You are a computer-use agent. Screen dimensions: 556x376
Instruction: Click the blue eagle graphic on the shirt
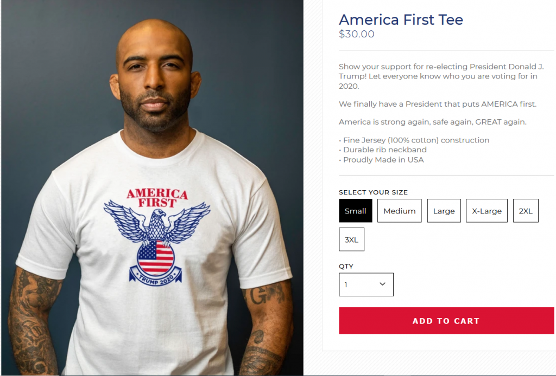[x=157, y=223]
